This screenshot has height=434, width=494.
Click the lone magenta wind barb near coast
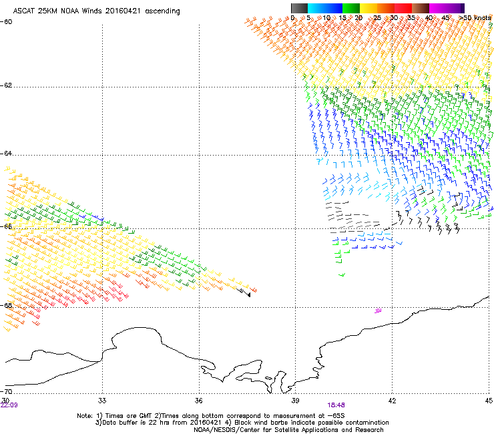(378, 310)
